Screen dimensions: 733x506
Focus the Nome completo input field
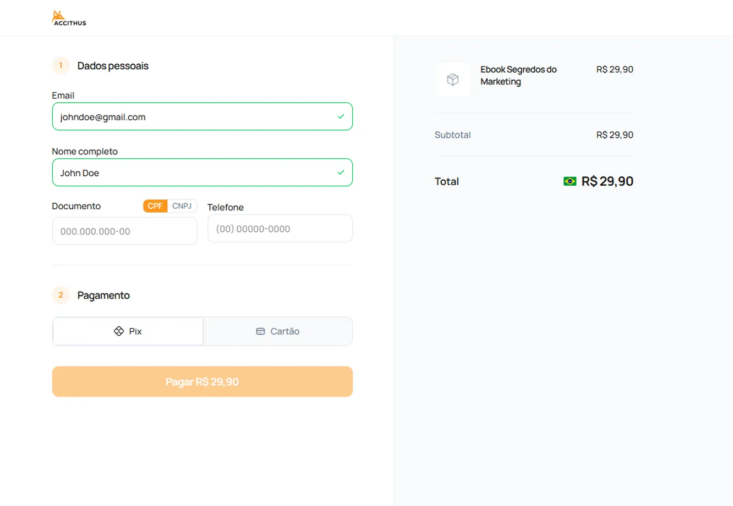202,173
